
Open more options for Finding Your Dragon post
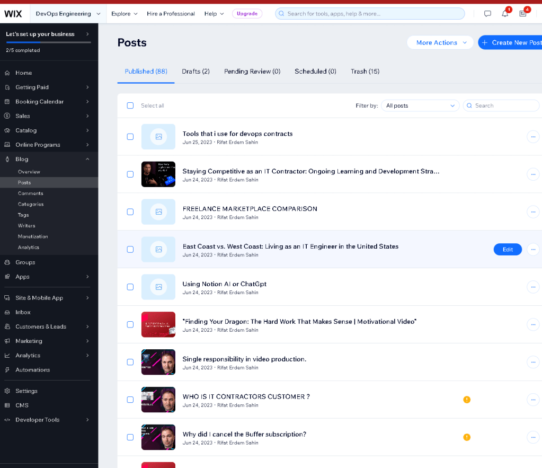coord(533,324)
